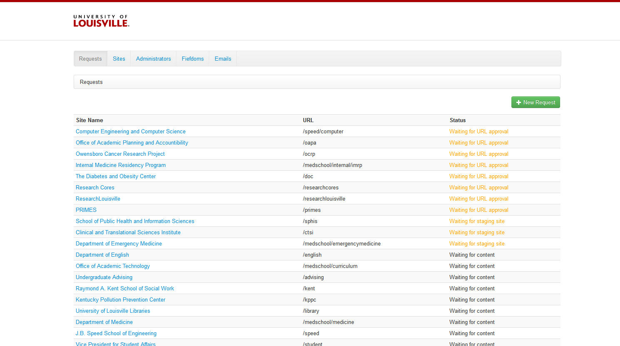This screenshot has width=620, height=346.
Task: Go to the Fiefdoms tab
Action: (193, 59)
